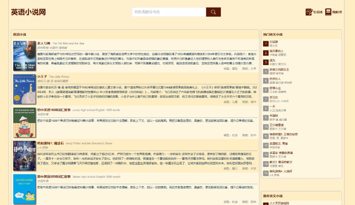Open 初中英语1600词汇故事 title link
Screen dimensions: 355x205
(x=54, y=110)
